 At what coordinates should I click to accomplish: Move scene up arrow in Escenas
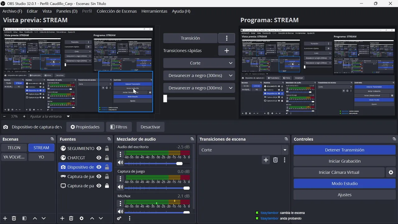coord(35,218)
